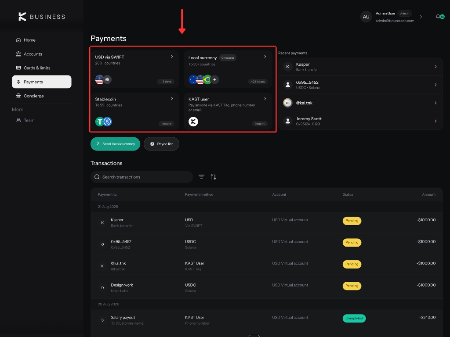
Task: Click the search magnifier icon
Action: (97, 177)
